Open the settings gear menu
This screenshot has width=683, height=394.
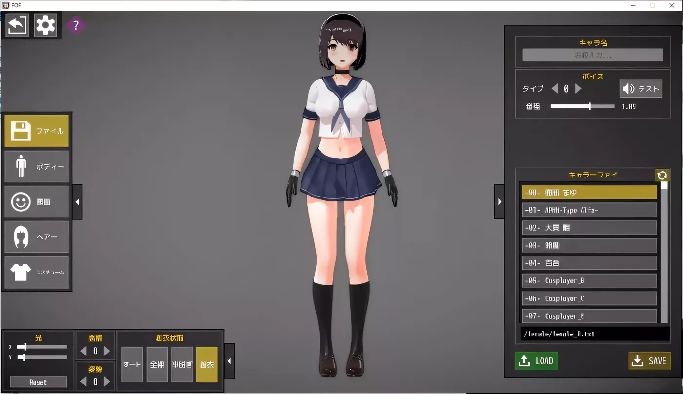pyautogui.click(x=45, y=25)
